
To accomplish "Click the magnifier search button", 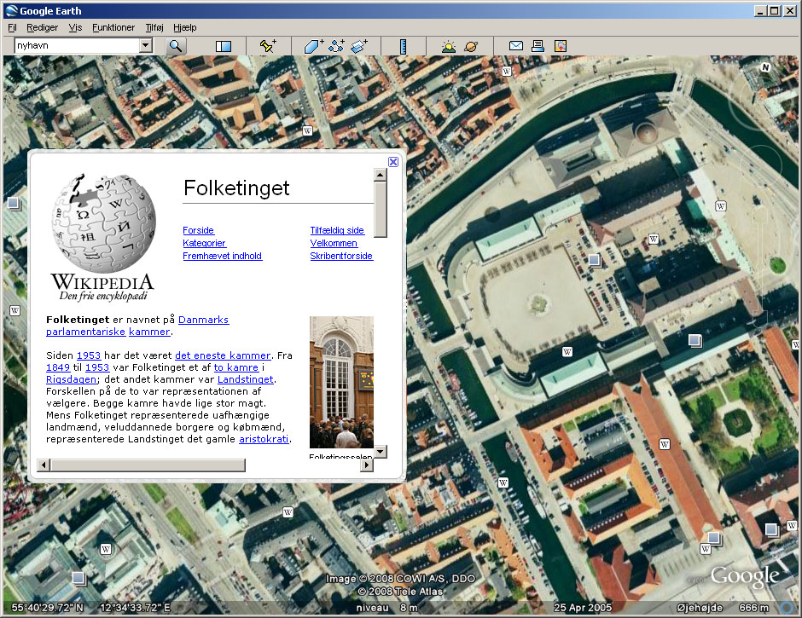I will point(175,46).
